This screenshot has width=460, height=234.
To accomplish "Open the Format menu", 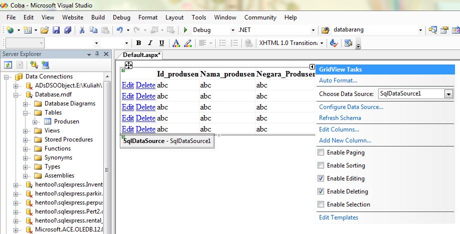I will [x=148, y=17].
